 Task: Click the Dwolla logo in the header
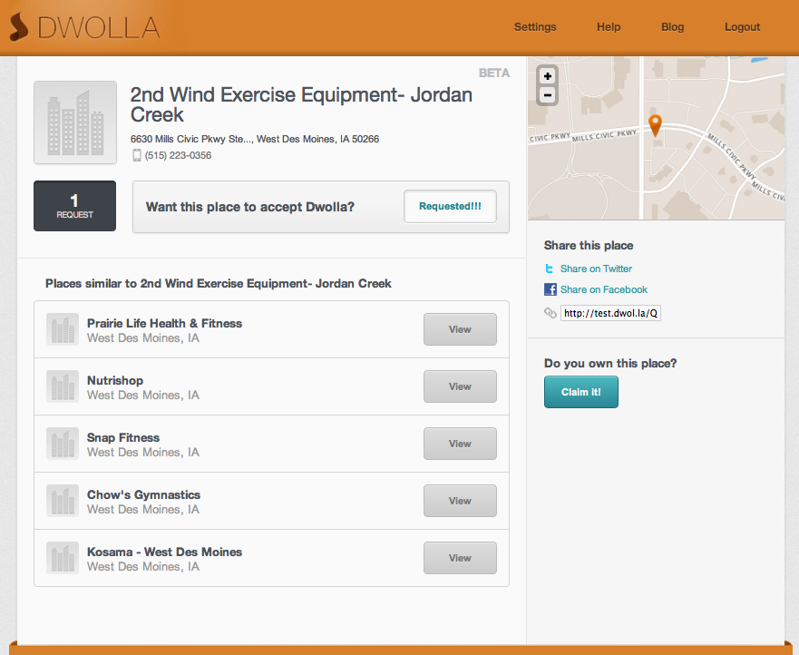84,27
